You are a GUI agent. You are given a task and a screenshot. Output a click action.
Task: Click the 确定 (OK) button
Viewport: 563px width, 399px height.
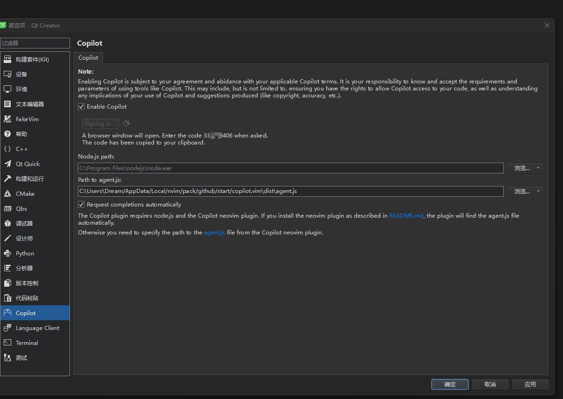pos(450,385)
